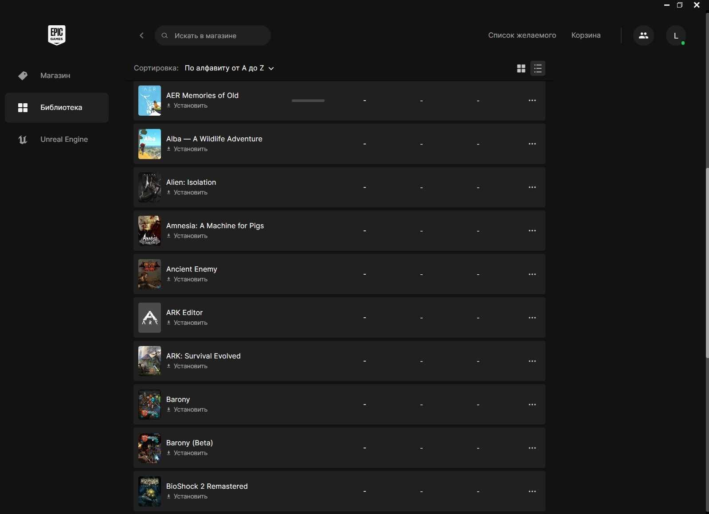Open more options for Alien: Isolation
Viewport: 709px width, 514px height.
coord(532,187)
